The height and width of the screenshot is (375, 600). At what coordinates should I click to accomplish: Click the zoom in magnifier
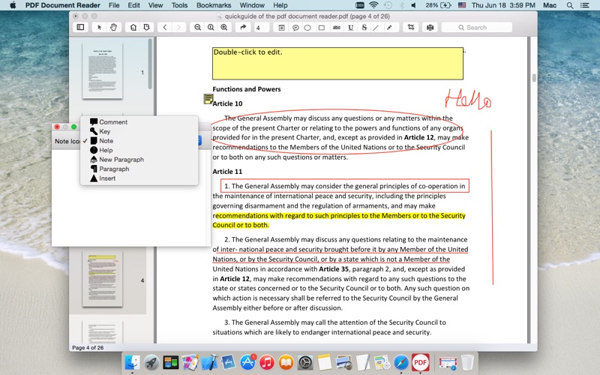click(224, 27)
